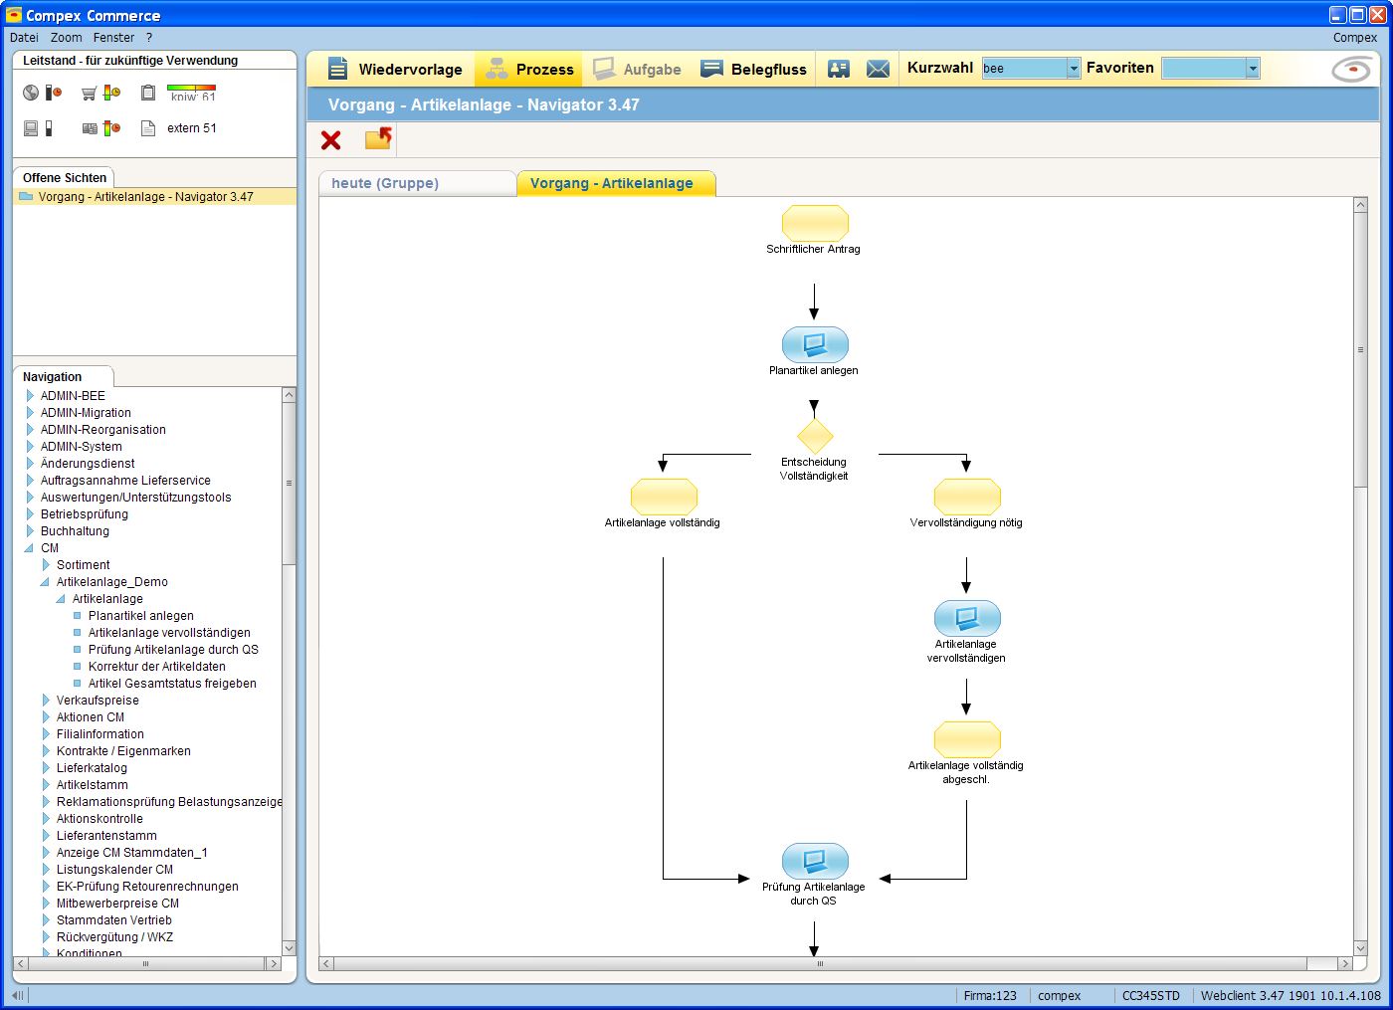
Task: Open the Zoom menu
Action: pos(67,38)
